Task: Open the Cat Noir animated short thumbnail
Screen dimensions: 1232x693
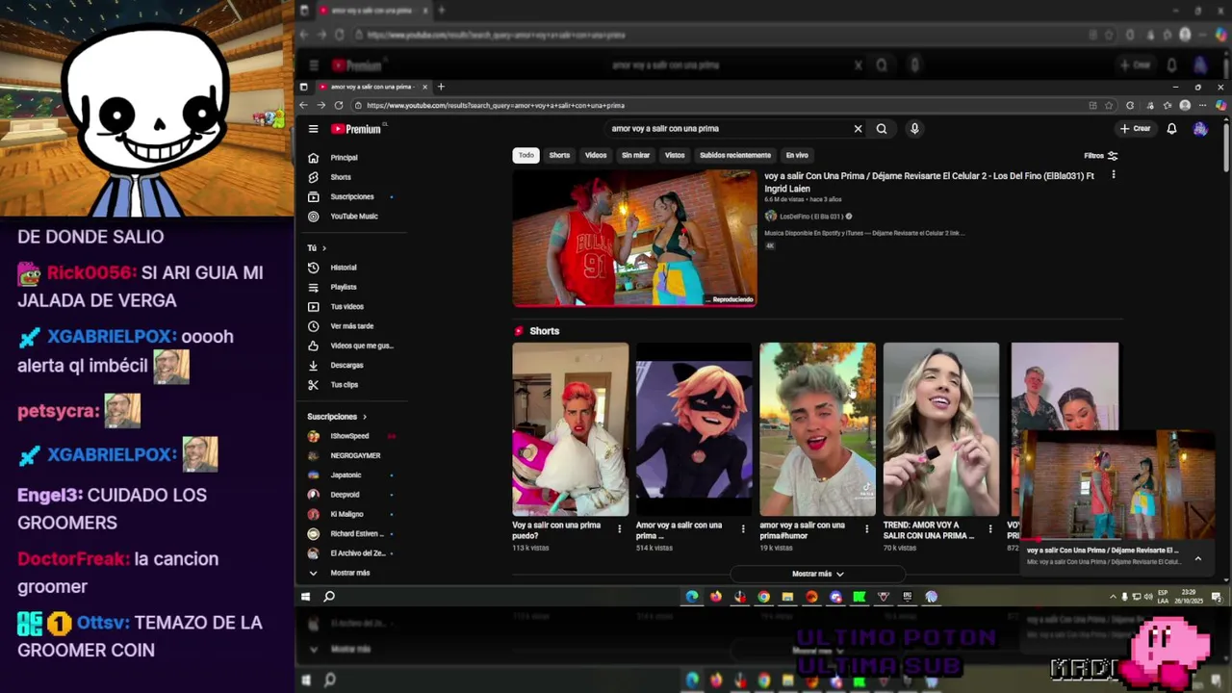Action: click(x=694, y=429)
